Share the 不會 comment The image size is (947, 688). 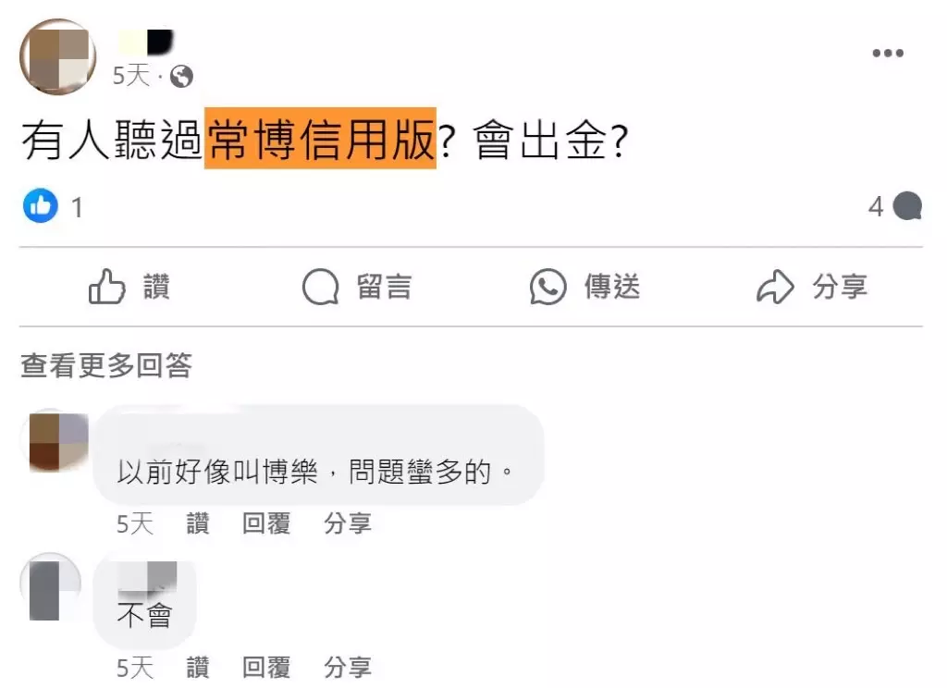pyautogui.click(x=348, y=668)
